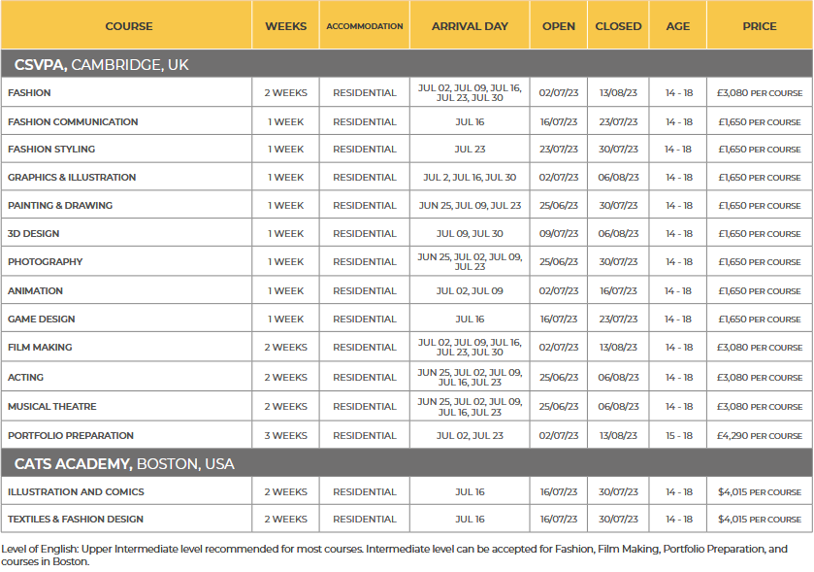Click the Portfolio Preparation course name
This screenshot has width=814, height=572.
[71, 436]
